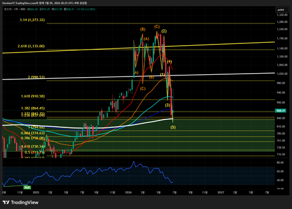Click the 60.00 RSI axis label

click(280, 171)
